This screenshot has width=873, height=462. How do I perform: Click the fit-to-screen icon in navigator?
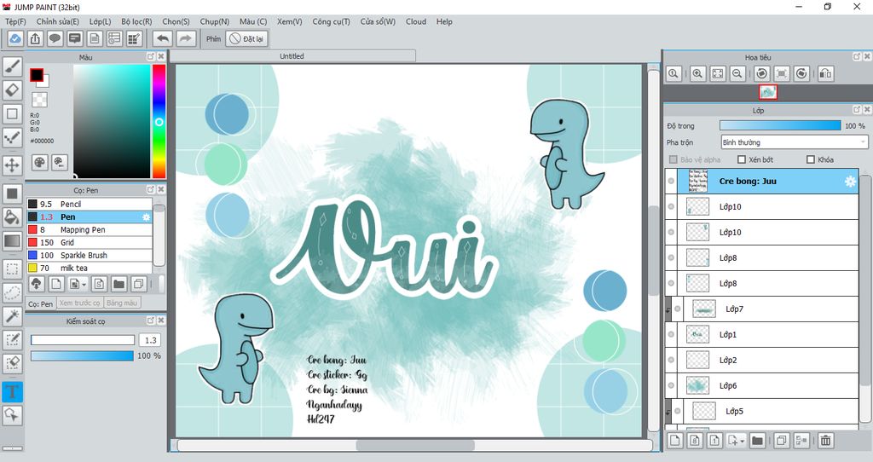click(718, 73)
